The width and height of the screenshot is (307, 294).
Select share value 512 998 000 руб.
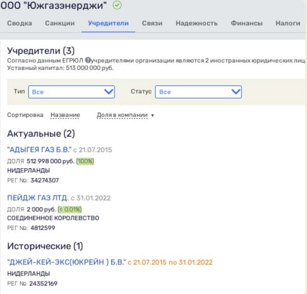[51, 161]
